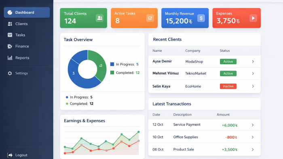283x159 pixels.
Task: Click the -800 amount value
Action: tap(231, 137)
